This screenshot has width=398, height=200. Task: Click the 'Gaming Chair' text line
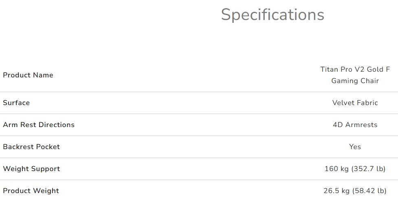pyautogui.click(x=355, y=81)
